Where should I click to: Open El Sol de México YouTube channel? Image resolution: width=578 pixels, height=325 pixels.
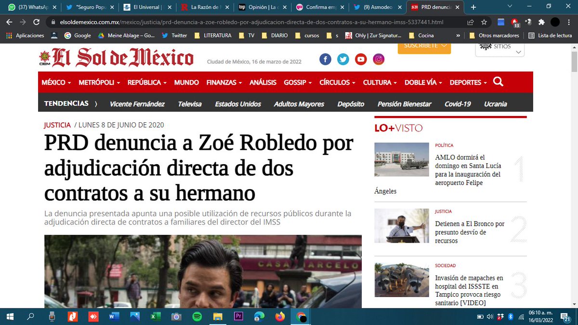pos(361,59)
